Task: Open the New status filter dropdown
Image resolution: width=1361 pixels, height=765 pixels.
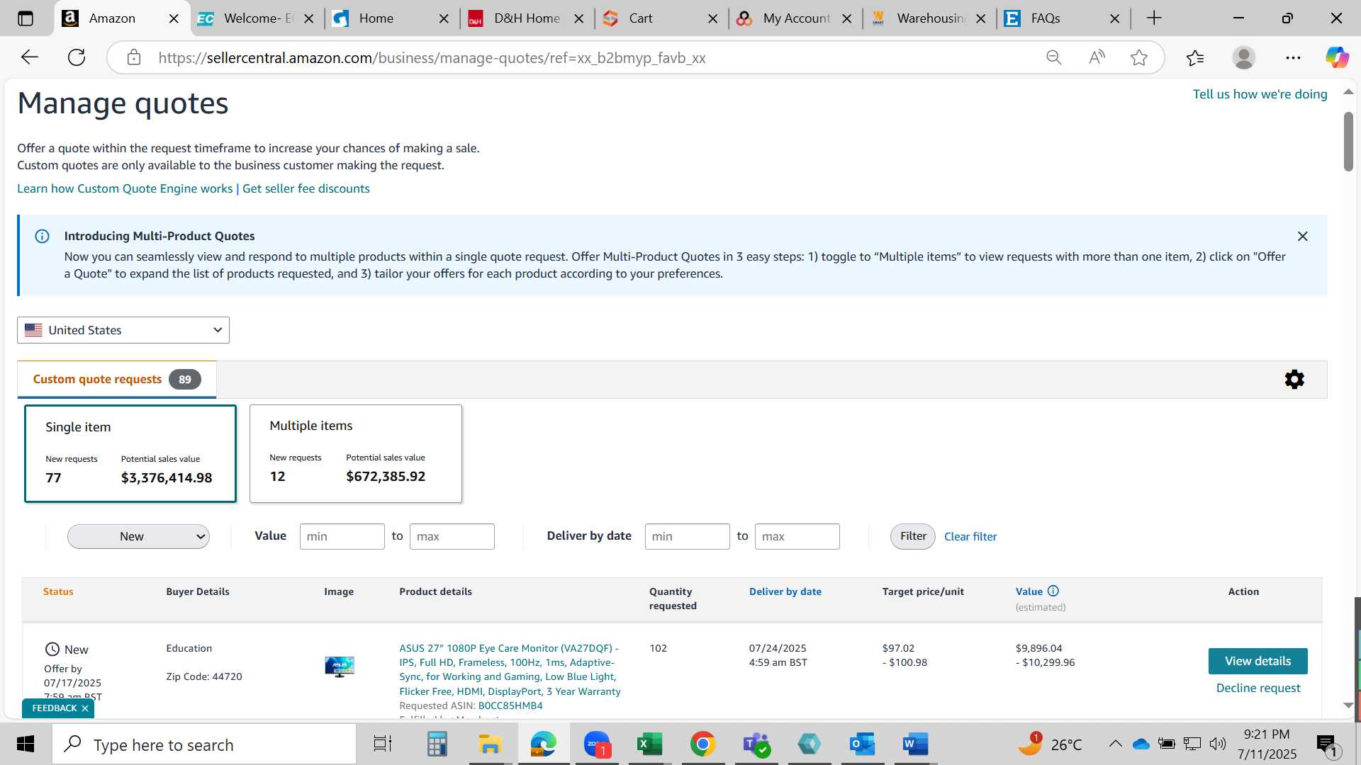Action: [138, 536]
